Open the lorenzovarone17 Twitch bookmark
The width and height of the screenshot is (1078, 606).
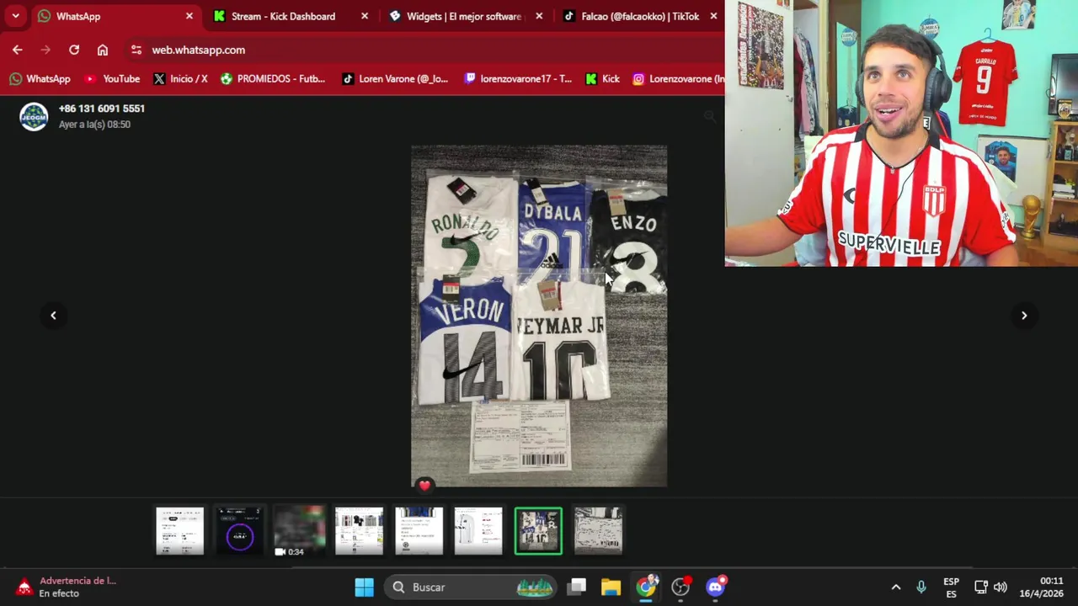point(518,79)
